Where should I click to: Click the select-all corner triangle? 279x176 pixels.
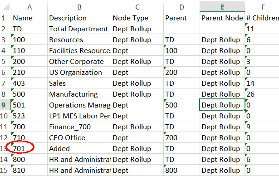tap(6, 7)
